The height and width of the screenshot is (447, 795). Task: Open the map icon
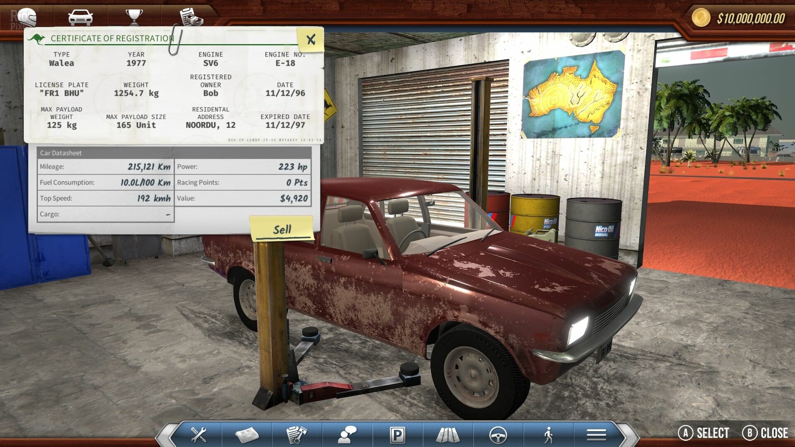(x=448, y=434)
